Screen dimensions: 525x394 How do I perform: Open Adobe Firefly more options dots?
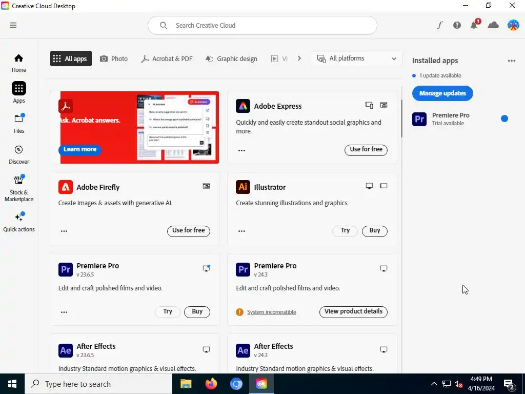64,231
